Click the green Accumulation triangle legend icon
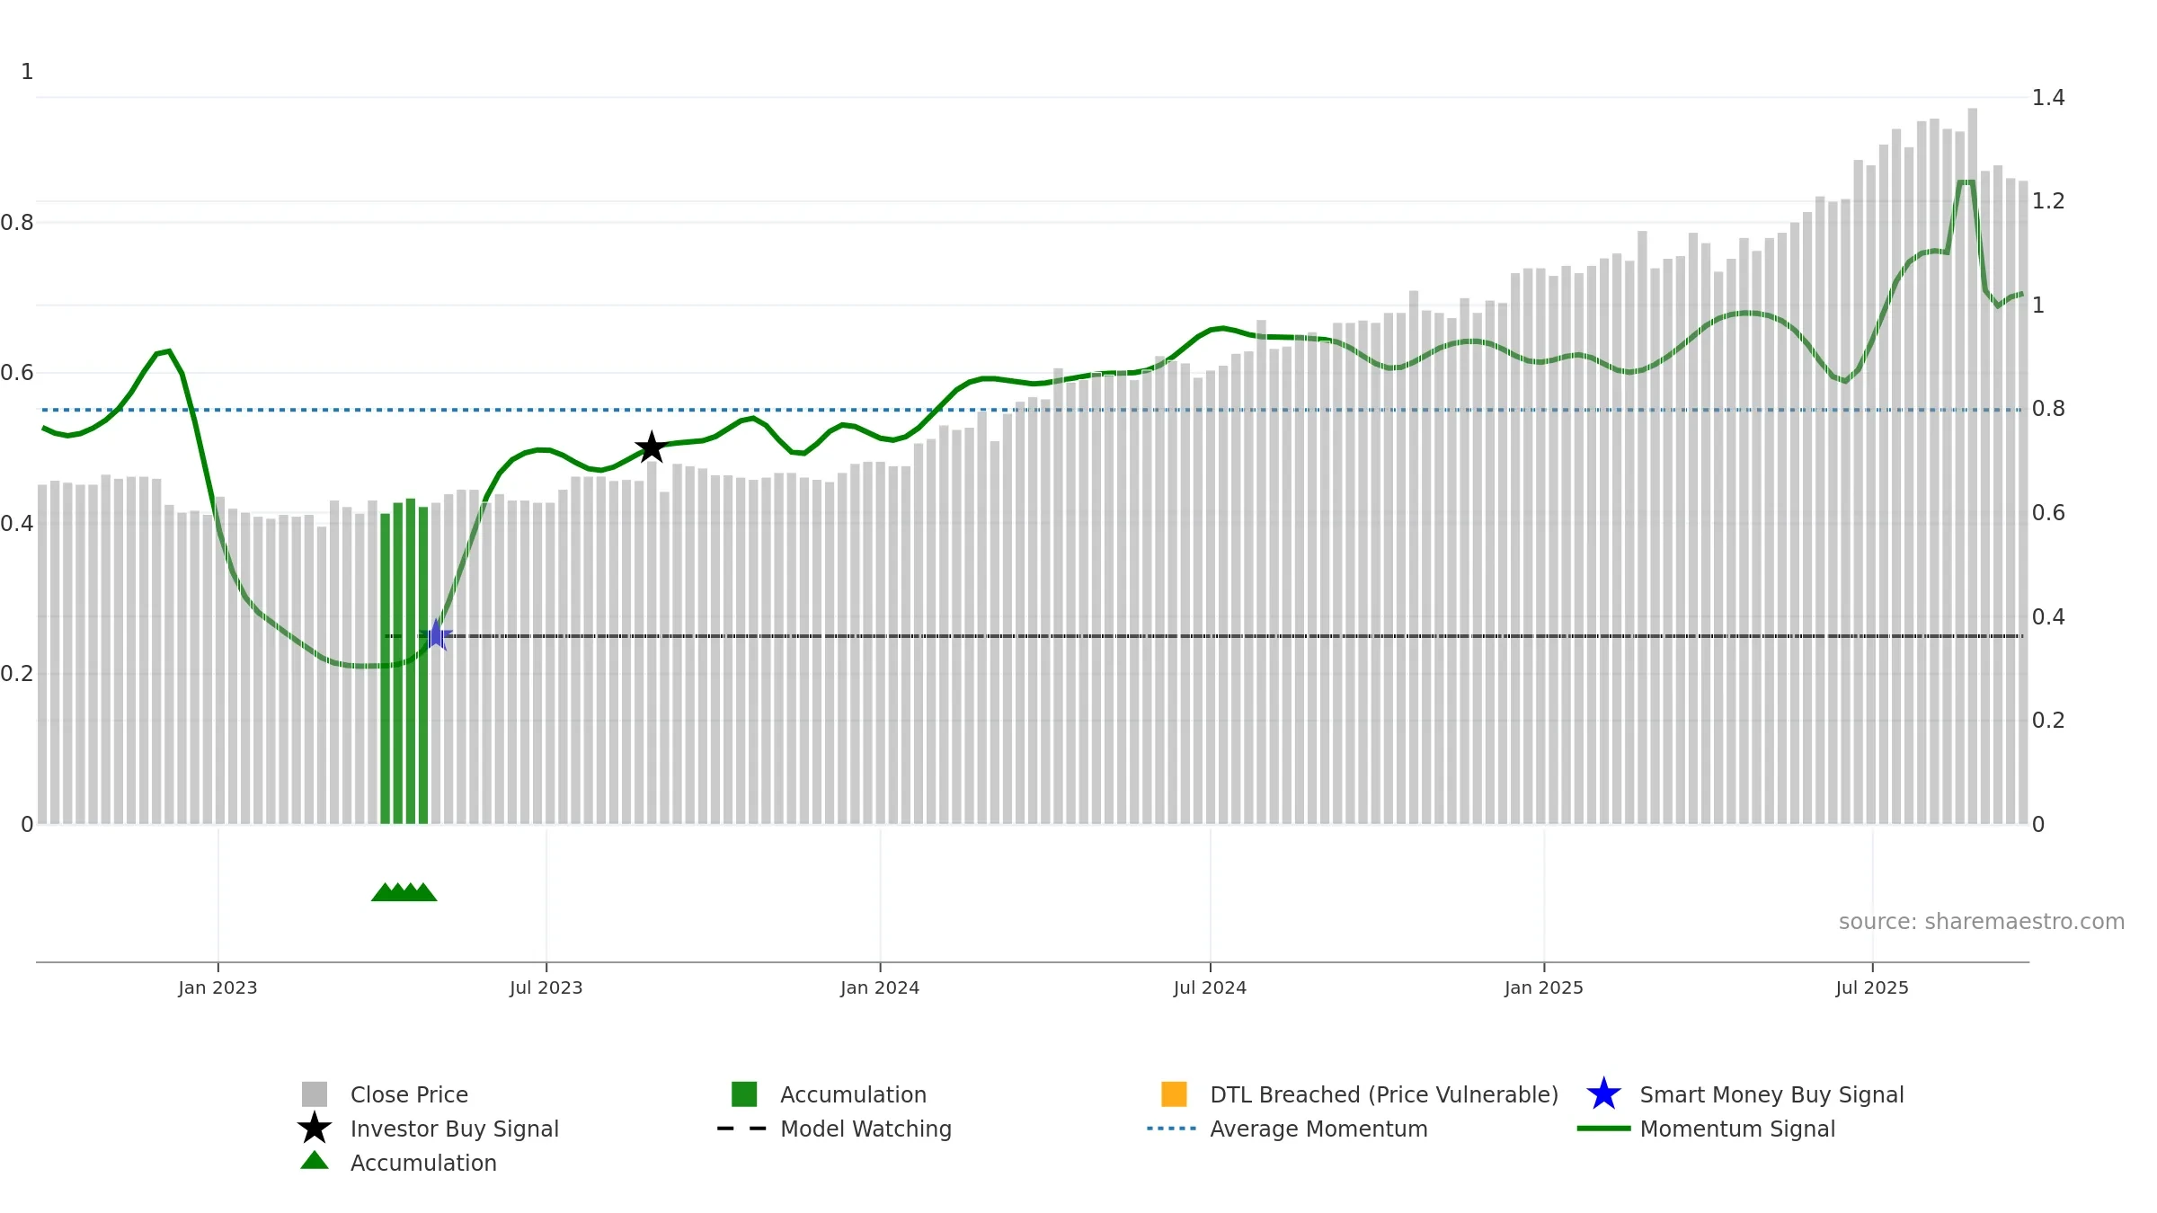Viewport: 2157px width, 1213px height. click(x=315, y=1161)
